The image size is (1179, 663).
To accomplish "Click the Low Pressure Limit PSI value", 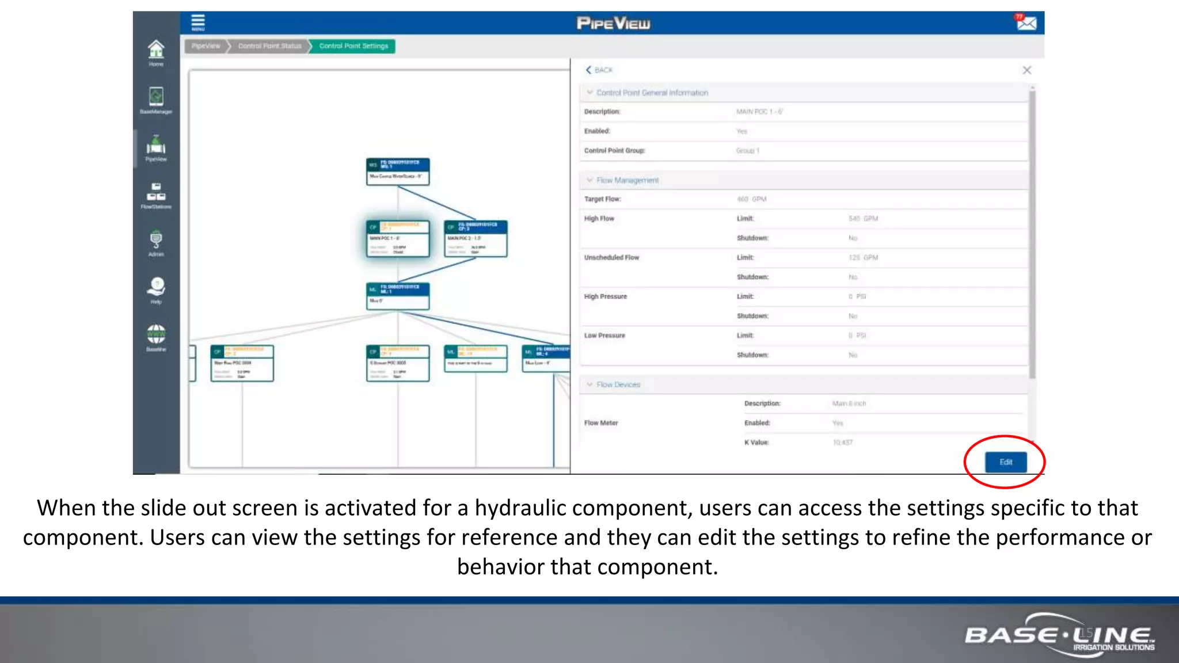I will [x=857, y=336].
